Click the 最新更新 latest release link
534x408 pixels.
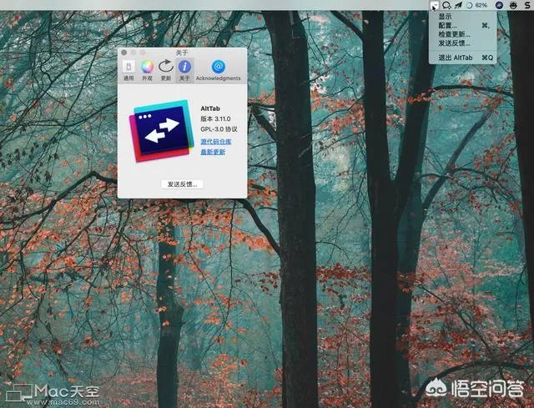click(x=213, y=152)
